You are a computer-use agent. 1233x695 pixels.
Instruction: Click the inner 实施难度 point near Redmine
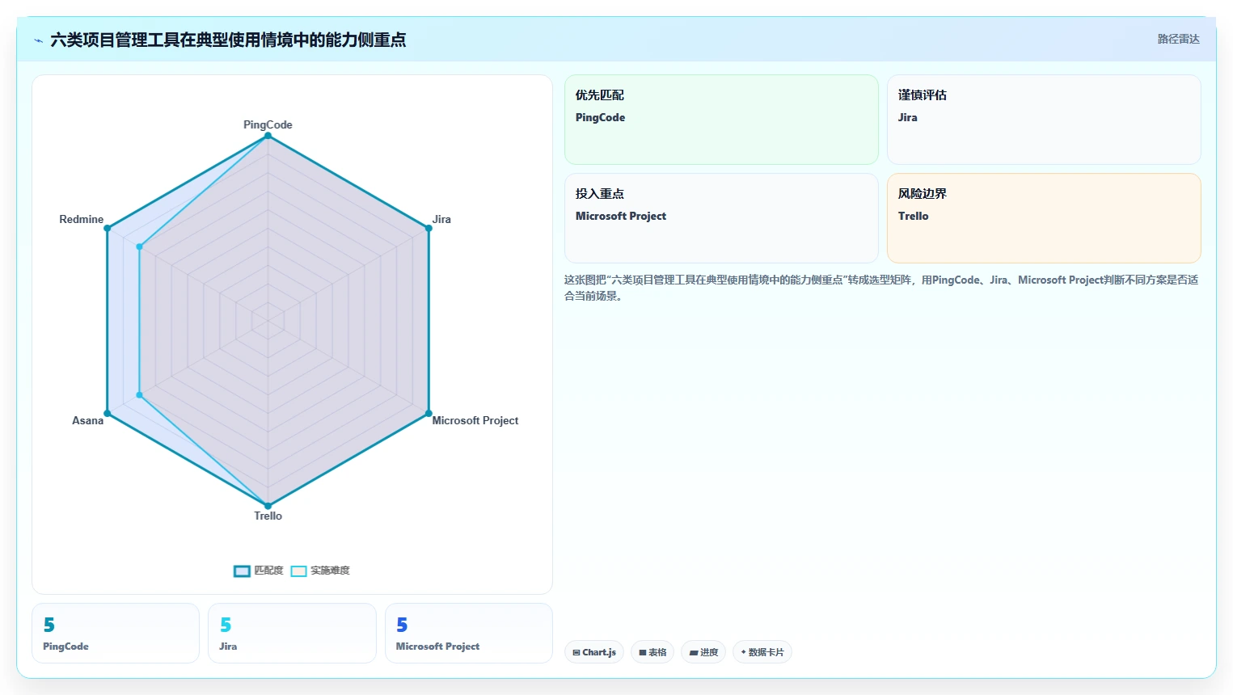139,246
